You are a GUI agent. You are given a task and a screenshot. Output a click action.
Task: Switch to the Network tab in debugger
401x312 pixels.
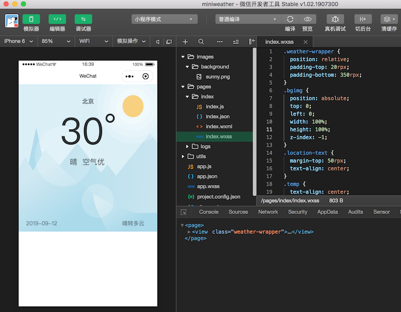point(268,212)
